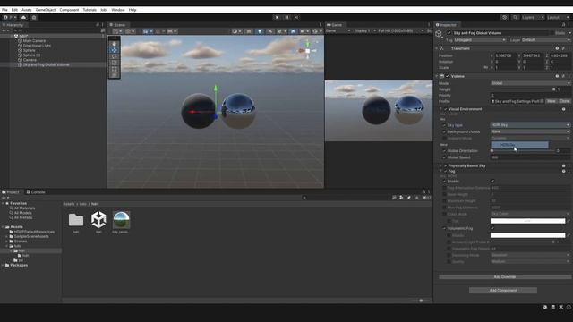Toggle the Background clouds override checkbox
This screenshot has height=322, width=573.
click(444, 131)
